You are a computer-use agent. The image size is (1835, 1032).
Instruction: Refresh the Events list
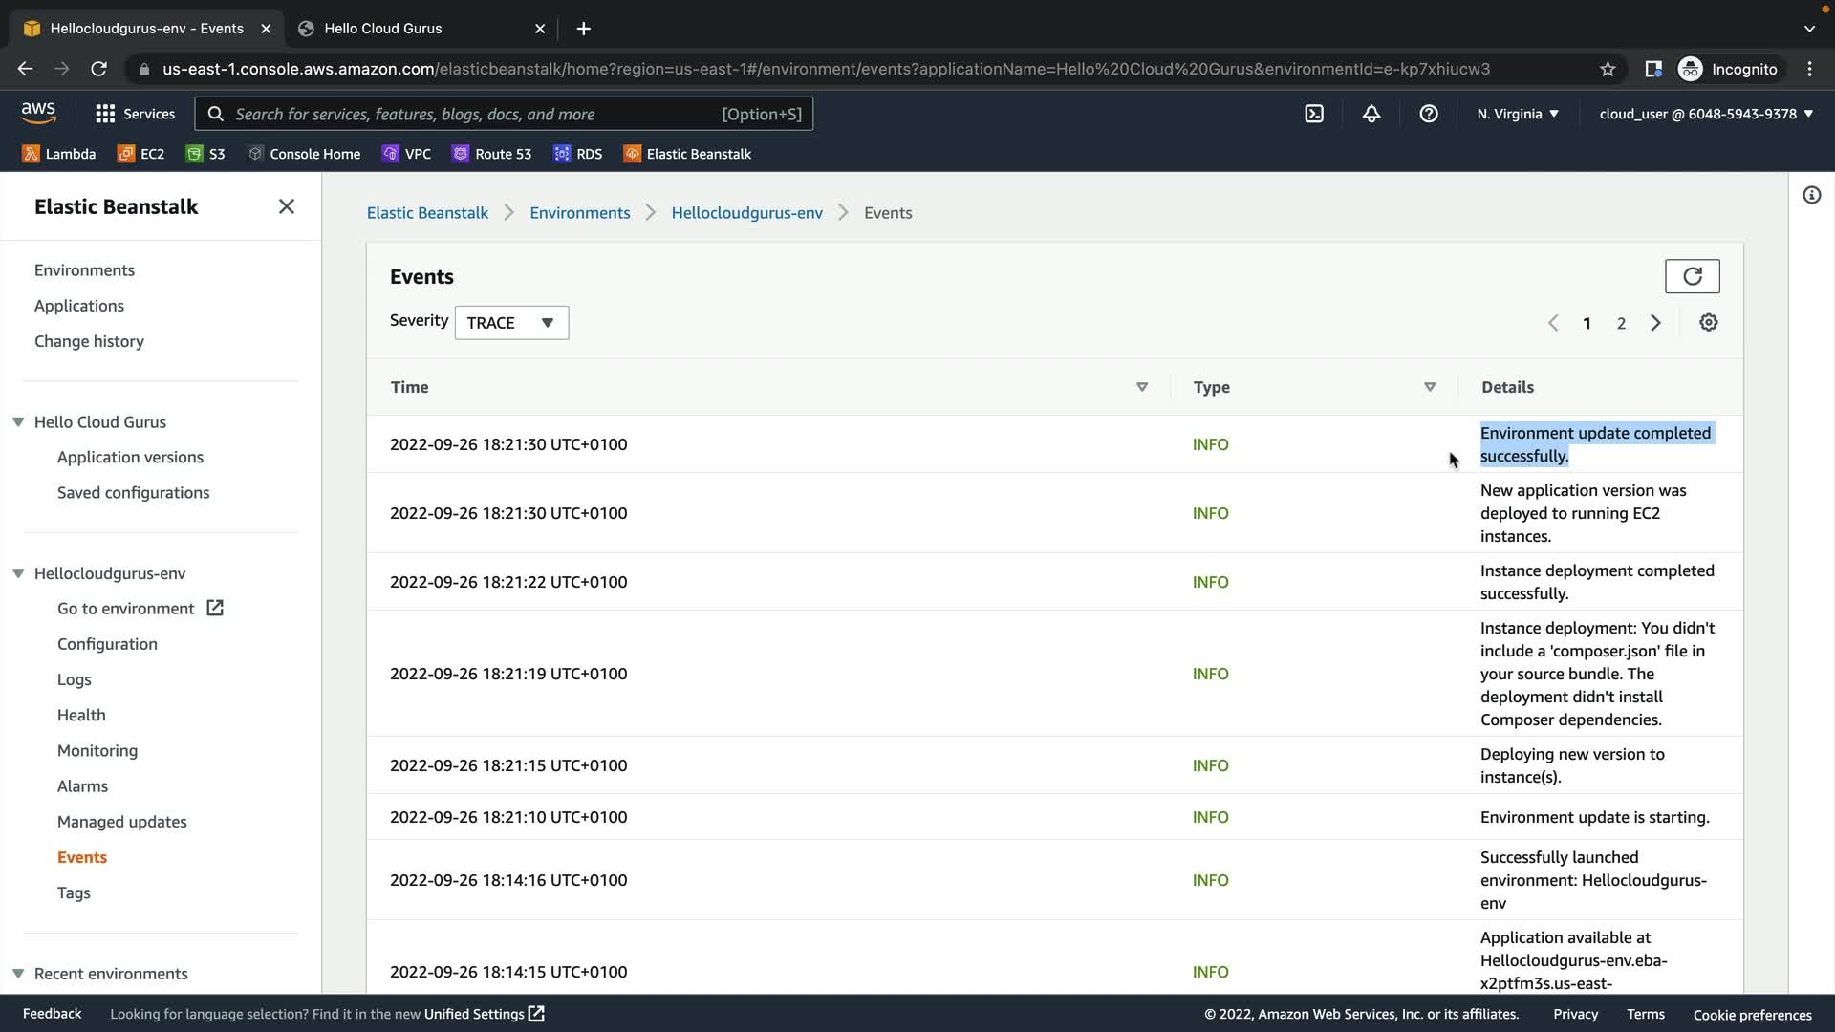tap(1692, 276)
